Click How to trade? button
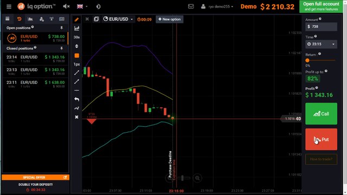Screen dimensions: 347x195 coord(321,159)
